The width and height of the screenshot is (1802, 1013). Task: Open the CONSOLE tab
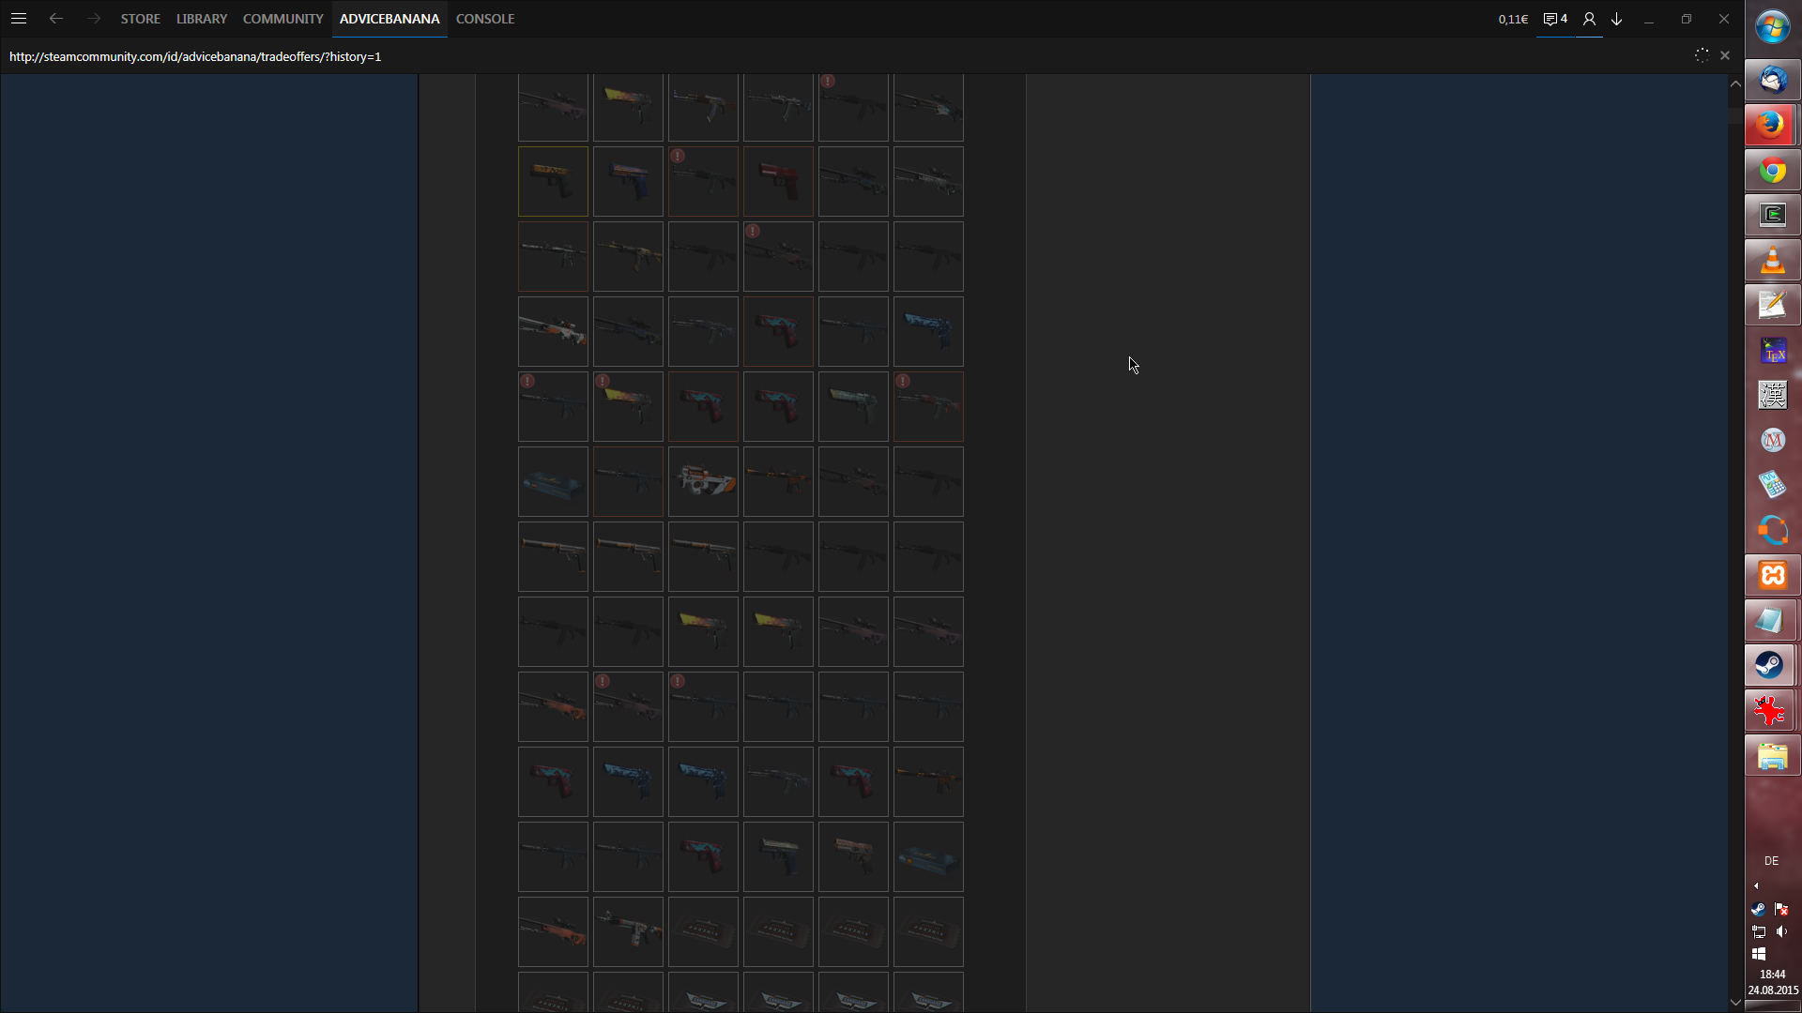[x=485, y=19]
